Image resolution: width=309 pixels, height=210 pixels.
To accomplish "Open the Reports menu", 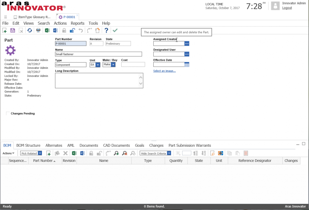I will 78,23.
